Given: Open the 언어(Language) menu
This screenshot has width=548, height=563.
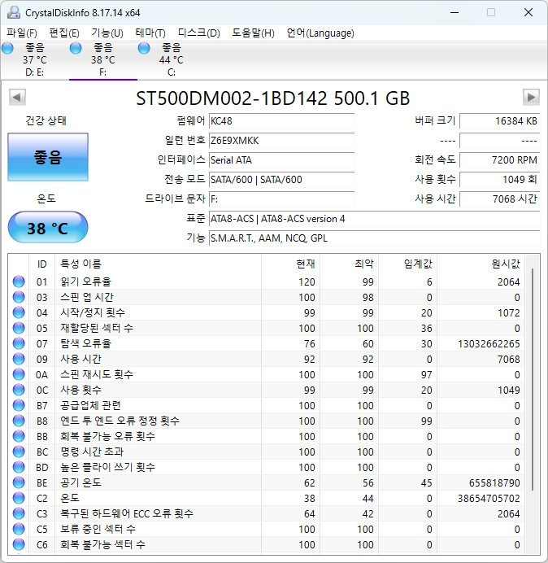Looking at the screenshot, I should (x=320, y=33).
